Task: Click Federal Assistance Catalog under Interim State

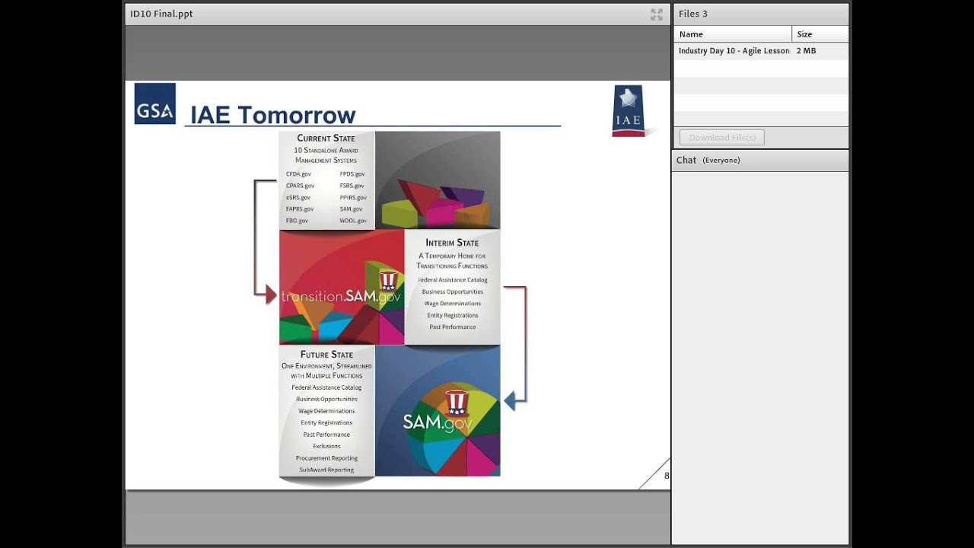Action: click(x=453, y=280)
